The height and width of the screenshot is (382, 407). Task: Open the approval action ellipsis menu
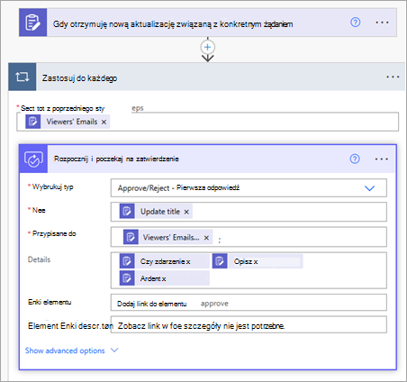click(x=382, y=159)
